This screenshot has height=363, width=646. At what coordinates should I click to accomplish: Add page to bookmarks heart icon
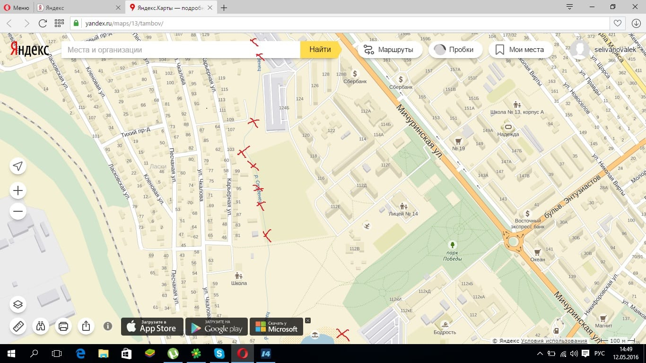pyautogui.click(x=617, y=23)
